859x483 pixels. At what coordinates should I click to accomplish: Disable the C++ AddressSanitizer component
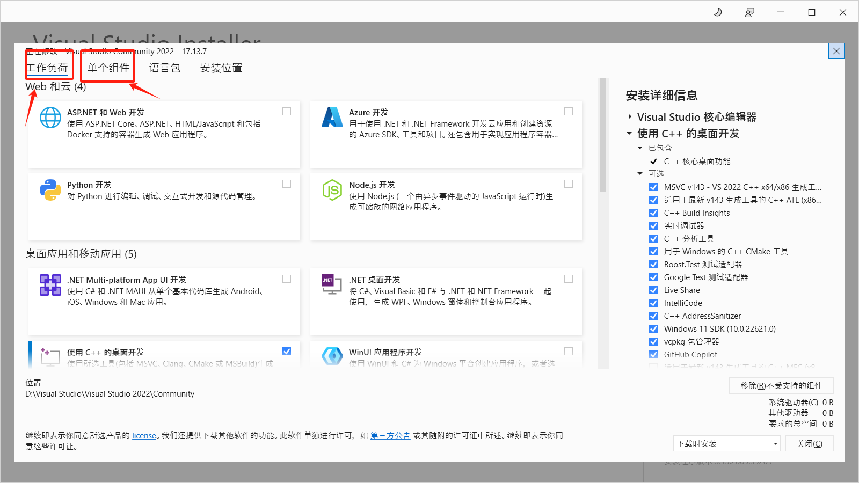(653, 316)
